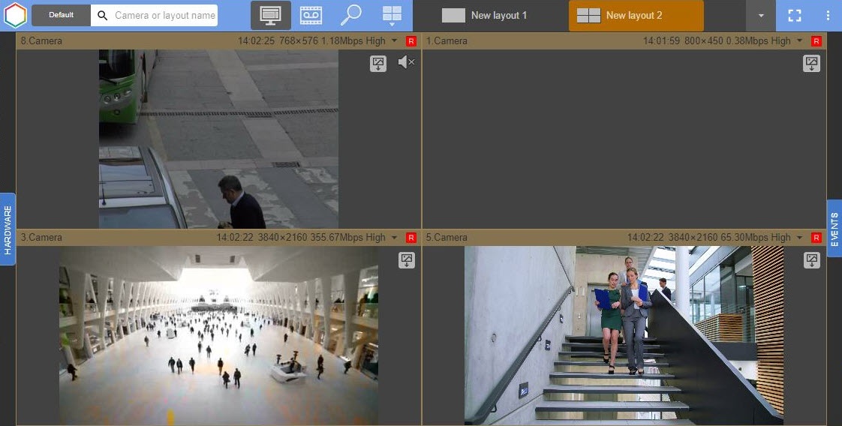Open the layouts grid menu icon

click(392, 15)
